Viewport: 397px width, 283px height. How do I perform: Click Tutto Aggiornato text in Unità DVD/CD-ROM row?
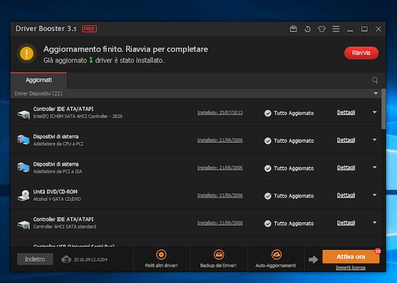coord(294,196)
